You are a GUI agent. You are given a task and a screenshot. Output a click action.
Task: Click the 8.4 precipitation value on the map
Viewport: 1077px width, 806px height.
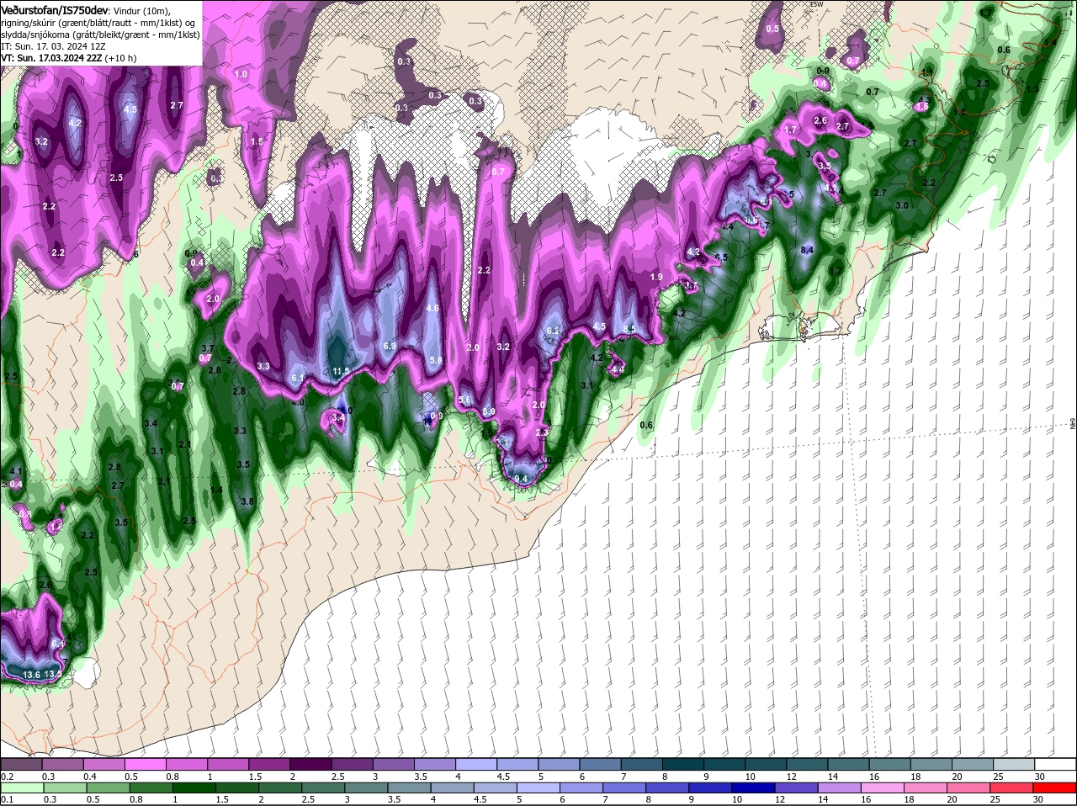(x=807, y=250)
